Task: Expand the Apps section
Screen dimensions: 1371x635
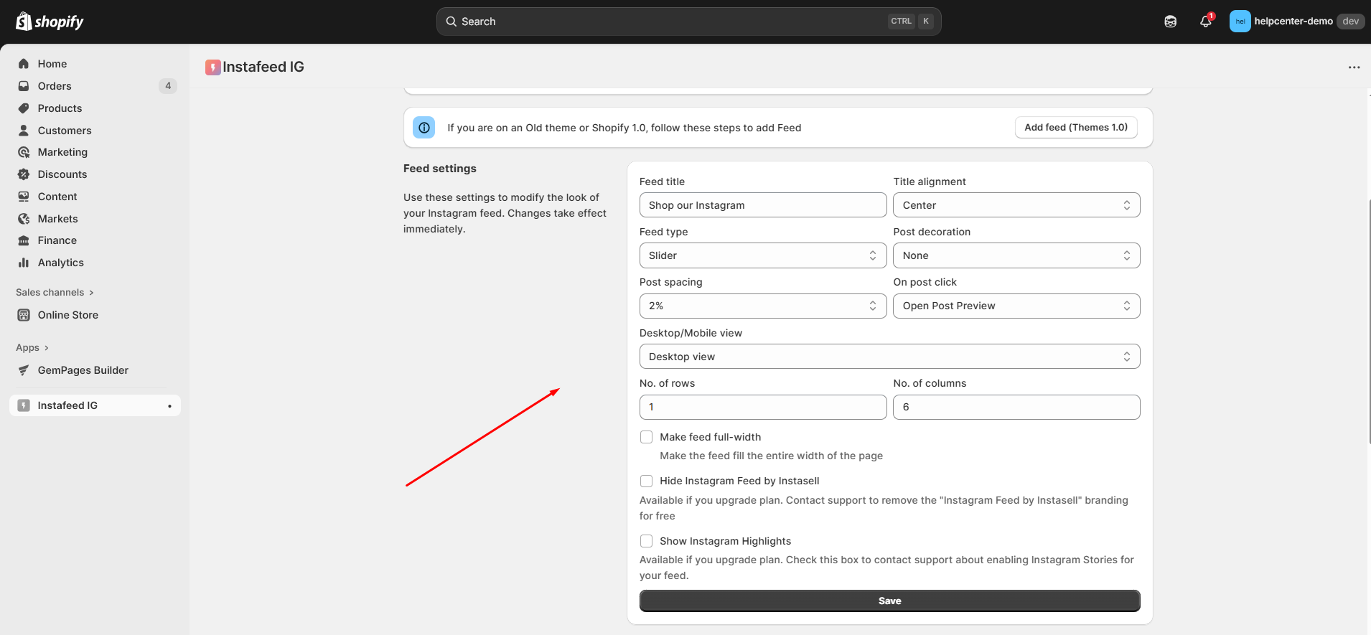Action: tap(32, 348)
